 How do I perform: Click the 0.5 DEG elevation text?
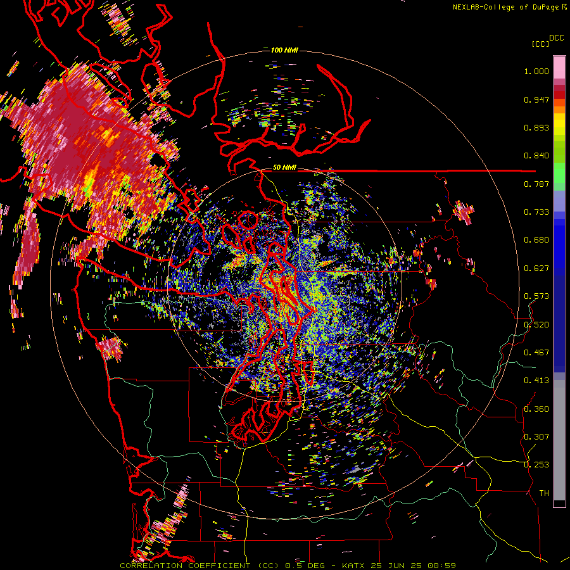[306, 566]
